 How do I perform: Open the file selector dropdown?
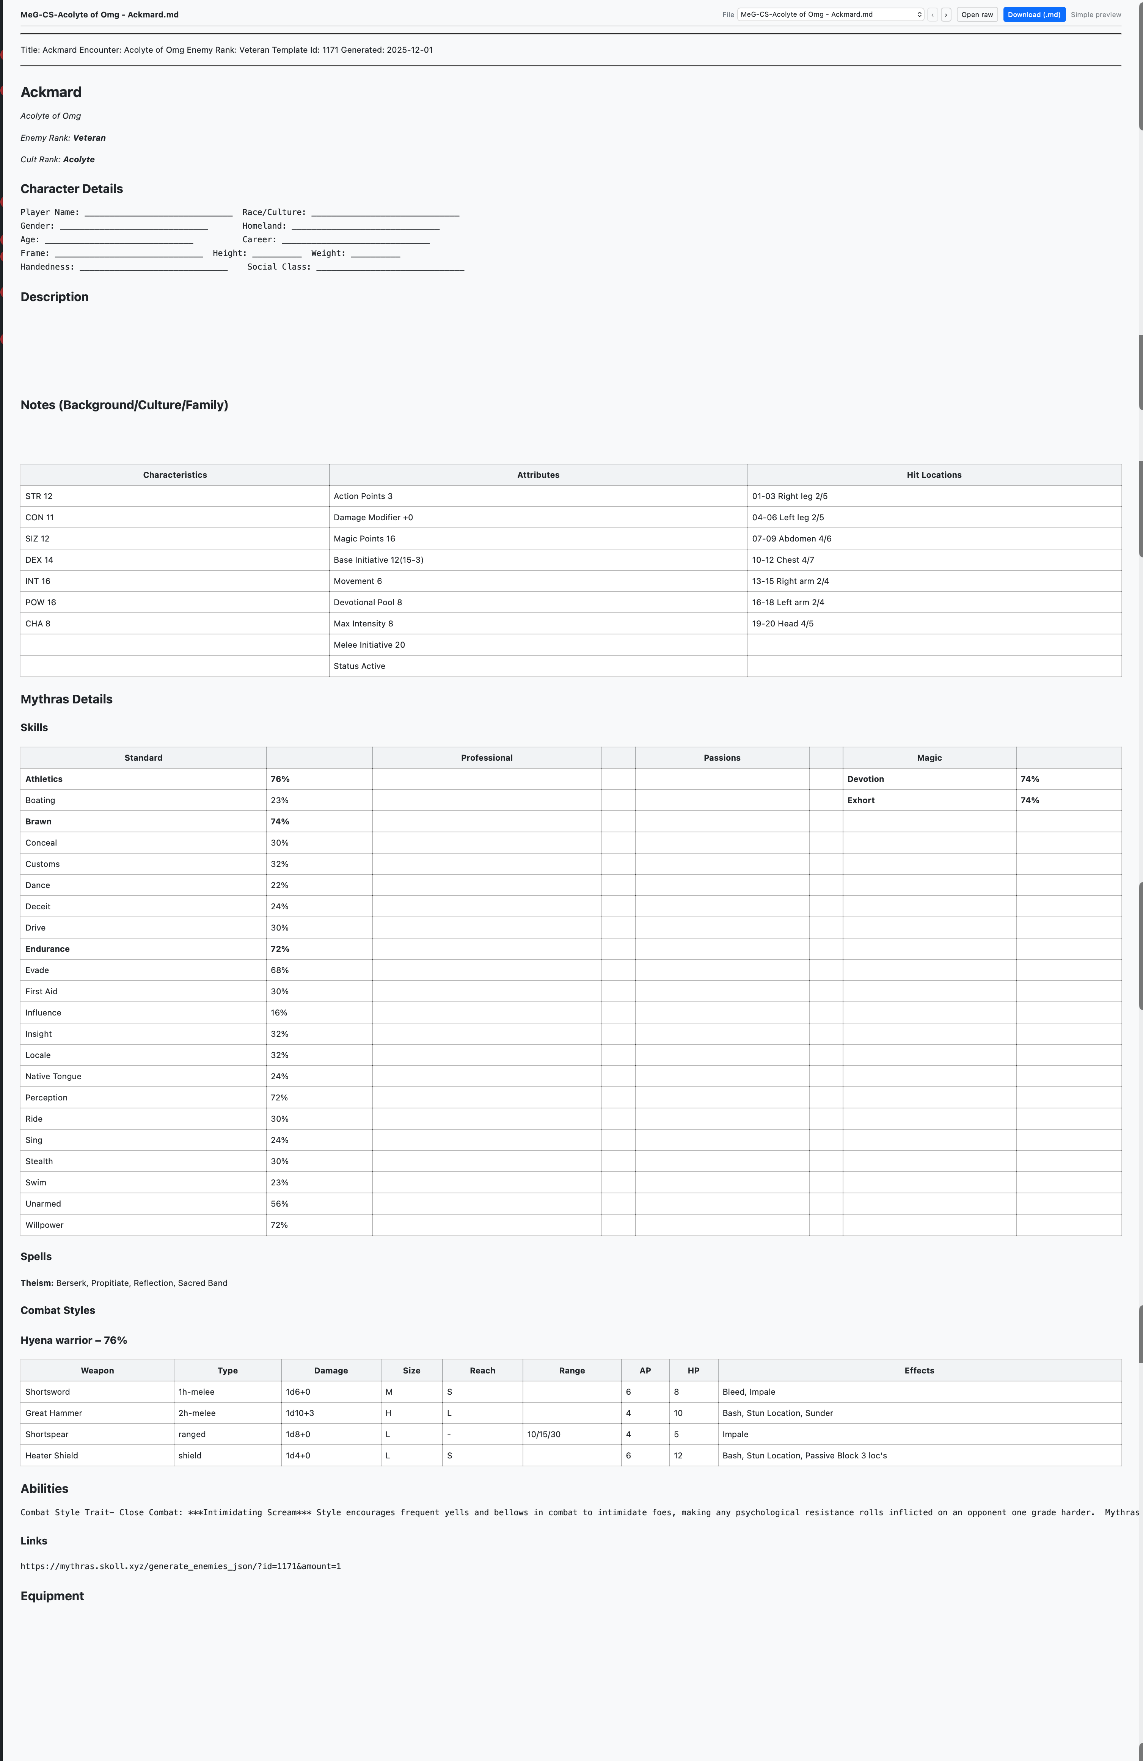830,15
